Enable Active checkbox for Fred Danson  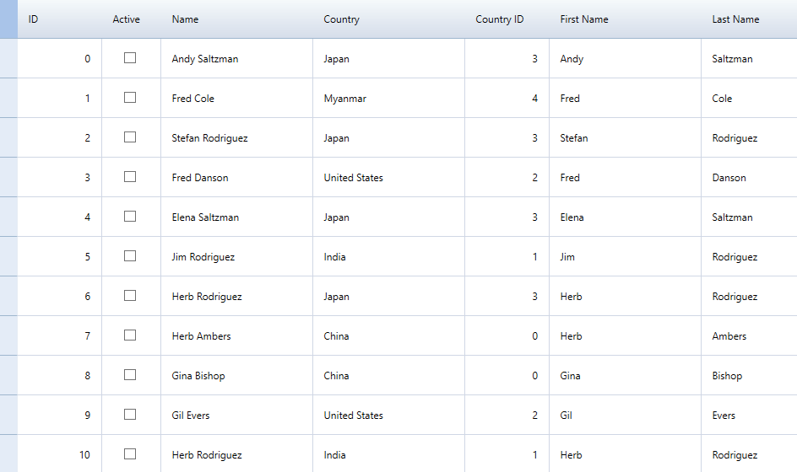coord(130,177)
